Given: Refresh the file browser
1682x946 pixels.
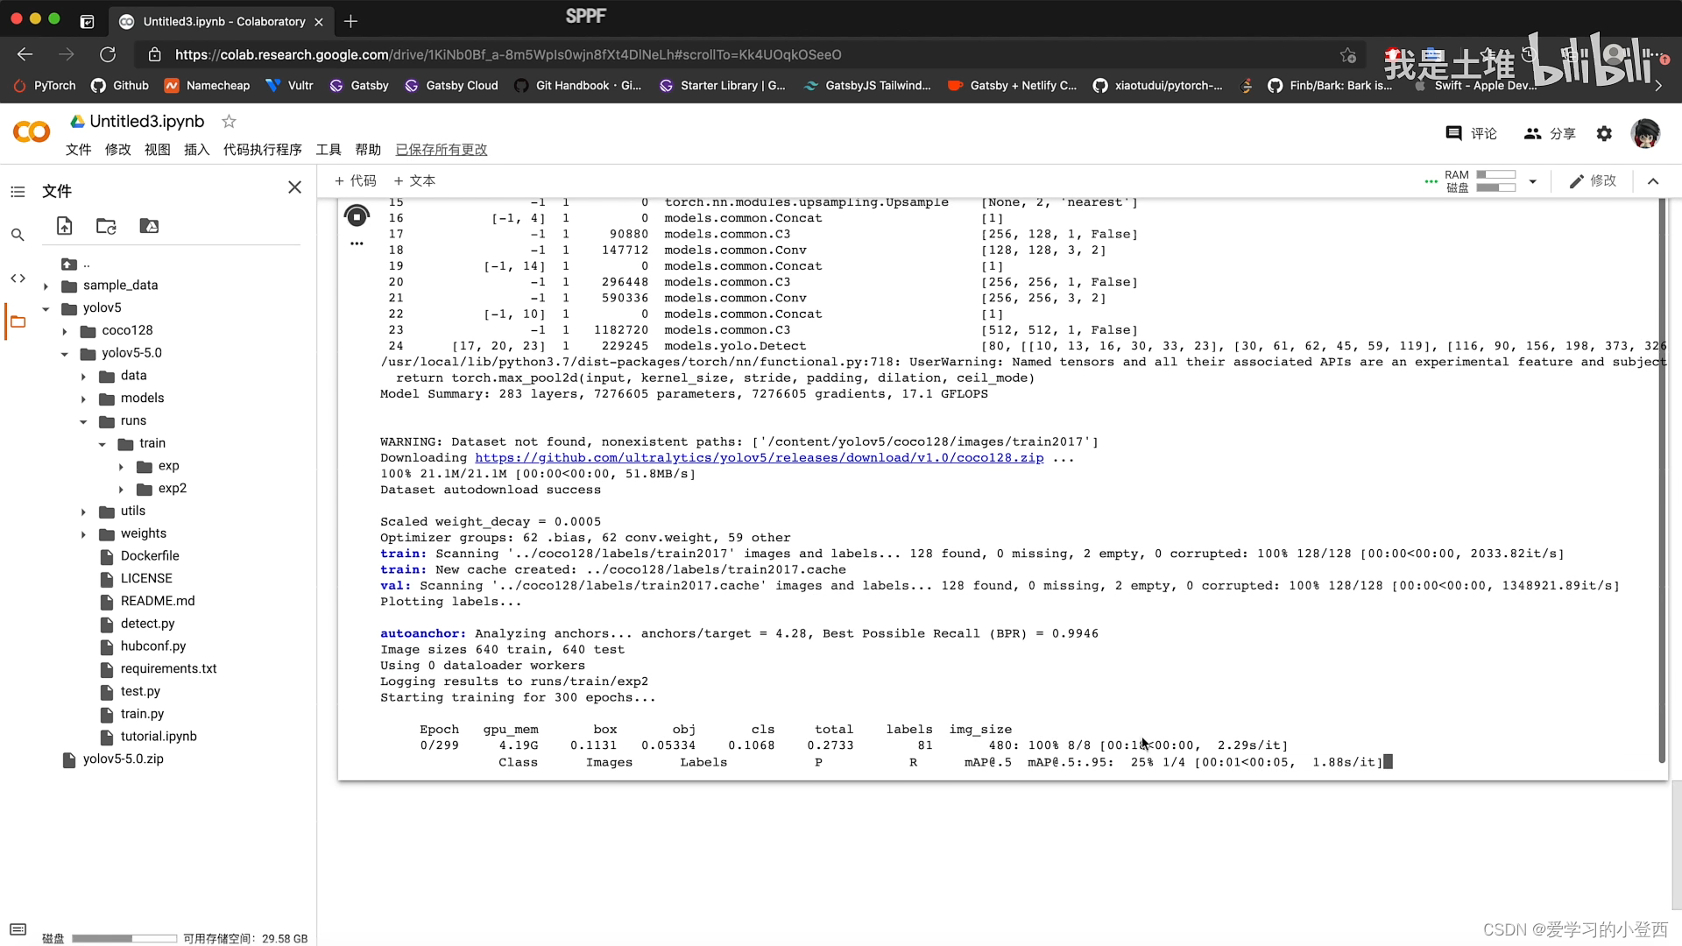Looking at the screenshot, I should (106, 226).
